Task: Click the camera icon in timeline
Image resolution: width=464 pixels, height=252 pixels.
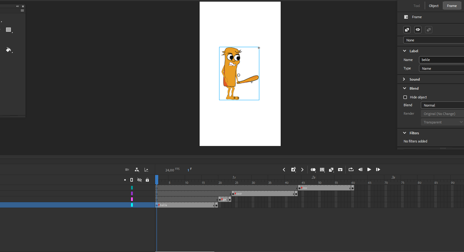Action: pos(127,170)
